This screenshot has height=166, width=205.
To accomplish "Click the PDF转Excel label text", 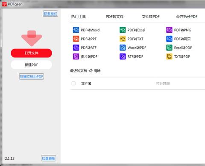I will 136,30.
